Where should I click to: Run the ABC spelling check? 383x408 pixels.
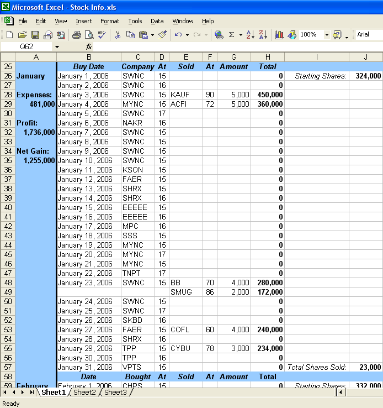point(102,35)
